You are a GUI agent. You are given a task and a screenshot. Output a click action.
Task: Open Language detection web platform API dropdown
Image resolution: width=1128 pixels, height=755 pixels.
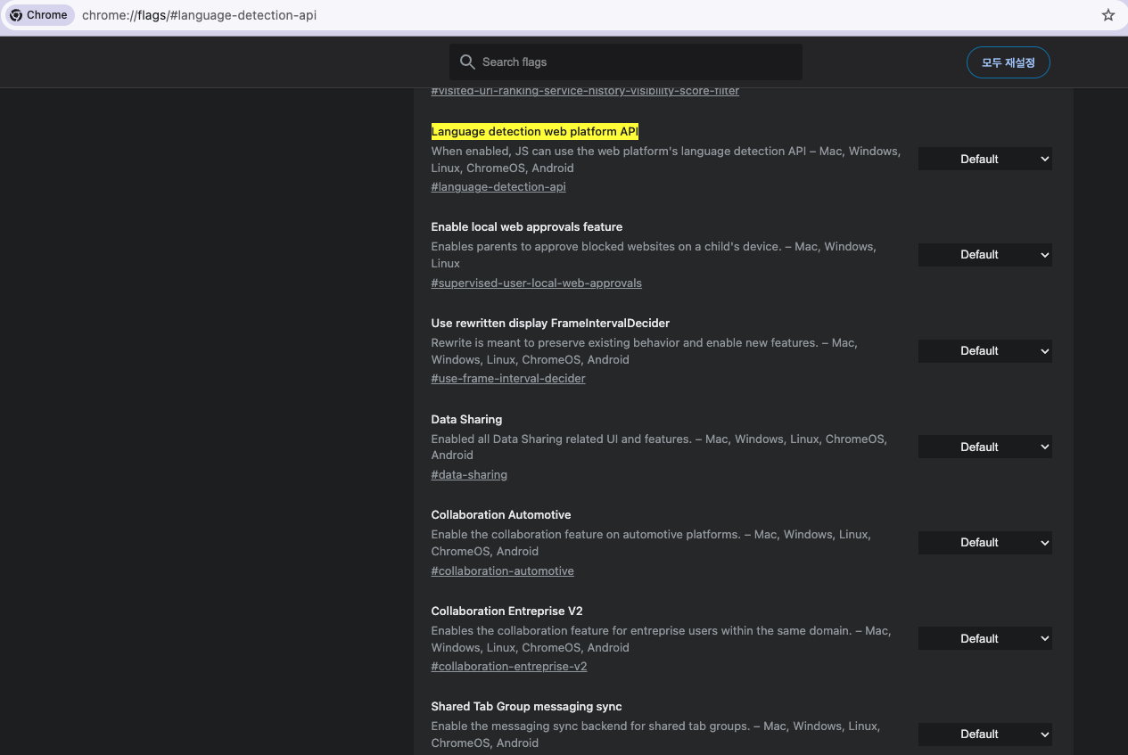(x=985, y=159)
